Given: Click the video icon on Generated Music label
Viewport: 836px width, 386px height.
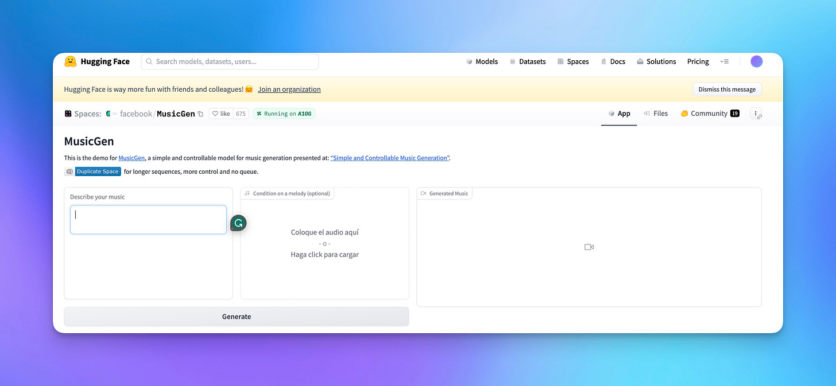Looking at the screenshot, I should [423, 193].
